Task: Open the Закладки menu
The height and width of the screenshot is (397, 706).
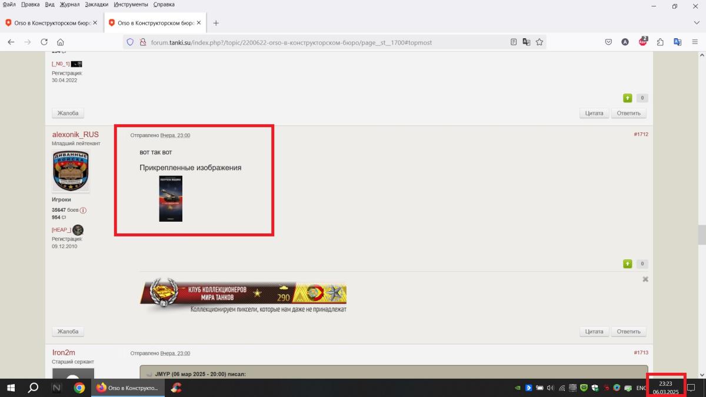Action: pos(96,4)
